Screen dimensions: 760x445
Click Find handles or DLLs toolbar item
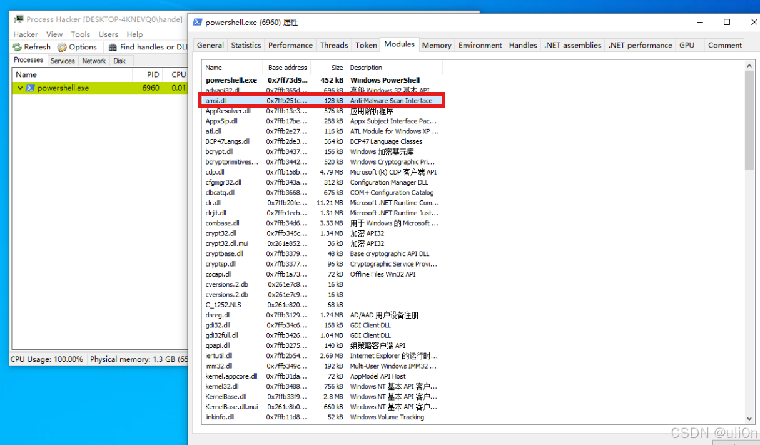148,47
